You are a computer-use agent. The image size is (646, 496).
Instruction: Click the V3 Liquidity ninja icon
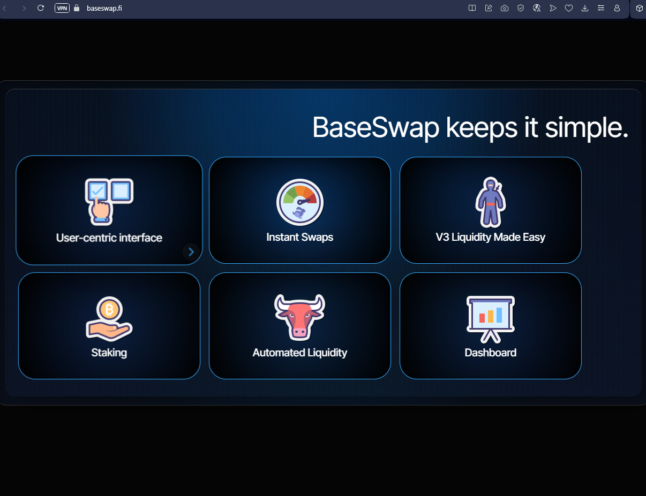pyautogui.click(x=490, y=202)
